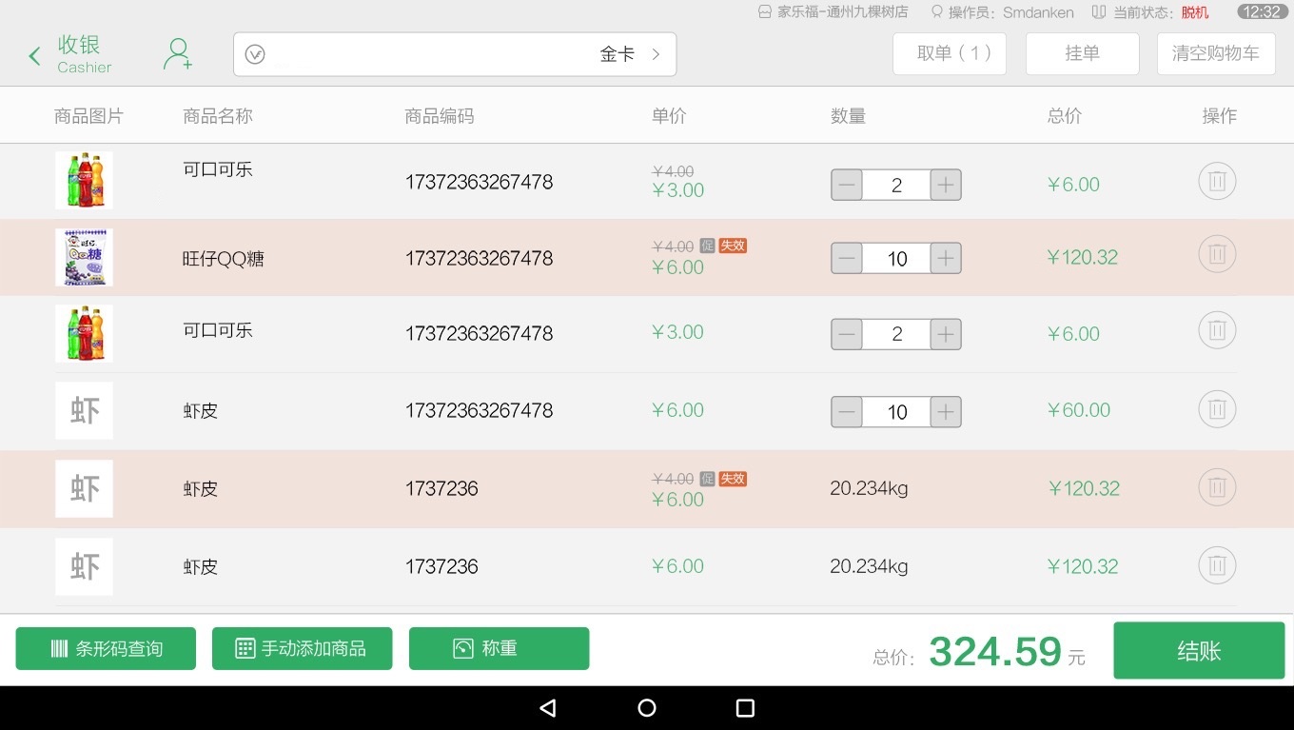Decrease the first 可口可乐 quantity
This screenshot has width=1294, height=730.
(x=847, y=185)
